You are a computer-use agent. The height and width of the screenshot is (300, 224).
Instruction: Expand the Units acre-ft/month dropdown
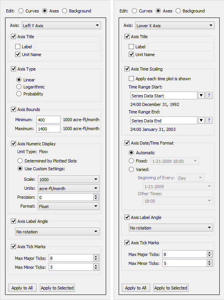tap(69, 189)
